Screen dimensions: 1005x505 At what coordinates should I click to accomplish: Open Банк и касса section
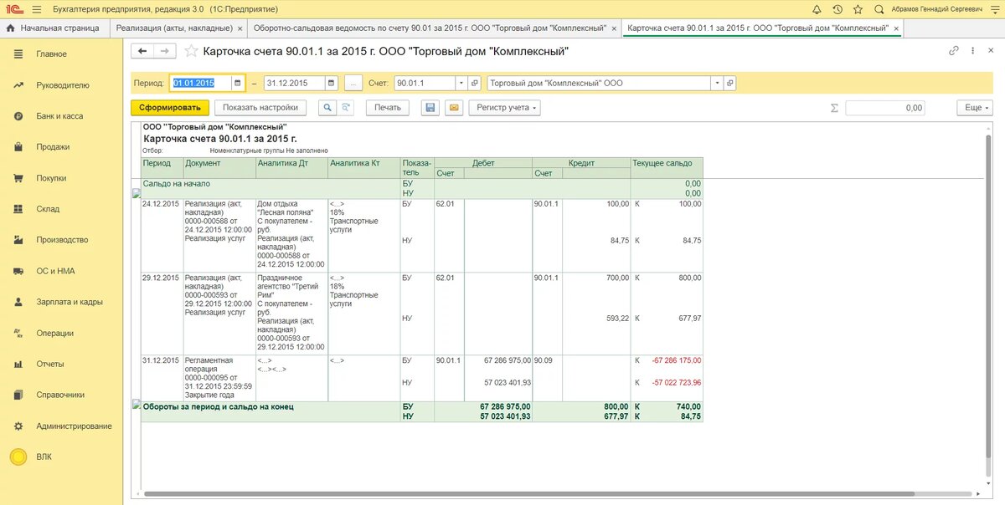[x=59, y=116]
